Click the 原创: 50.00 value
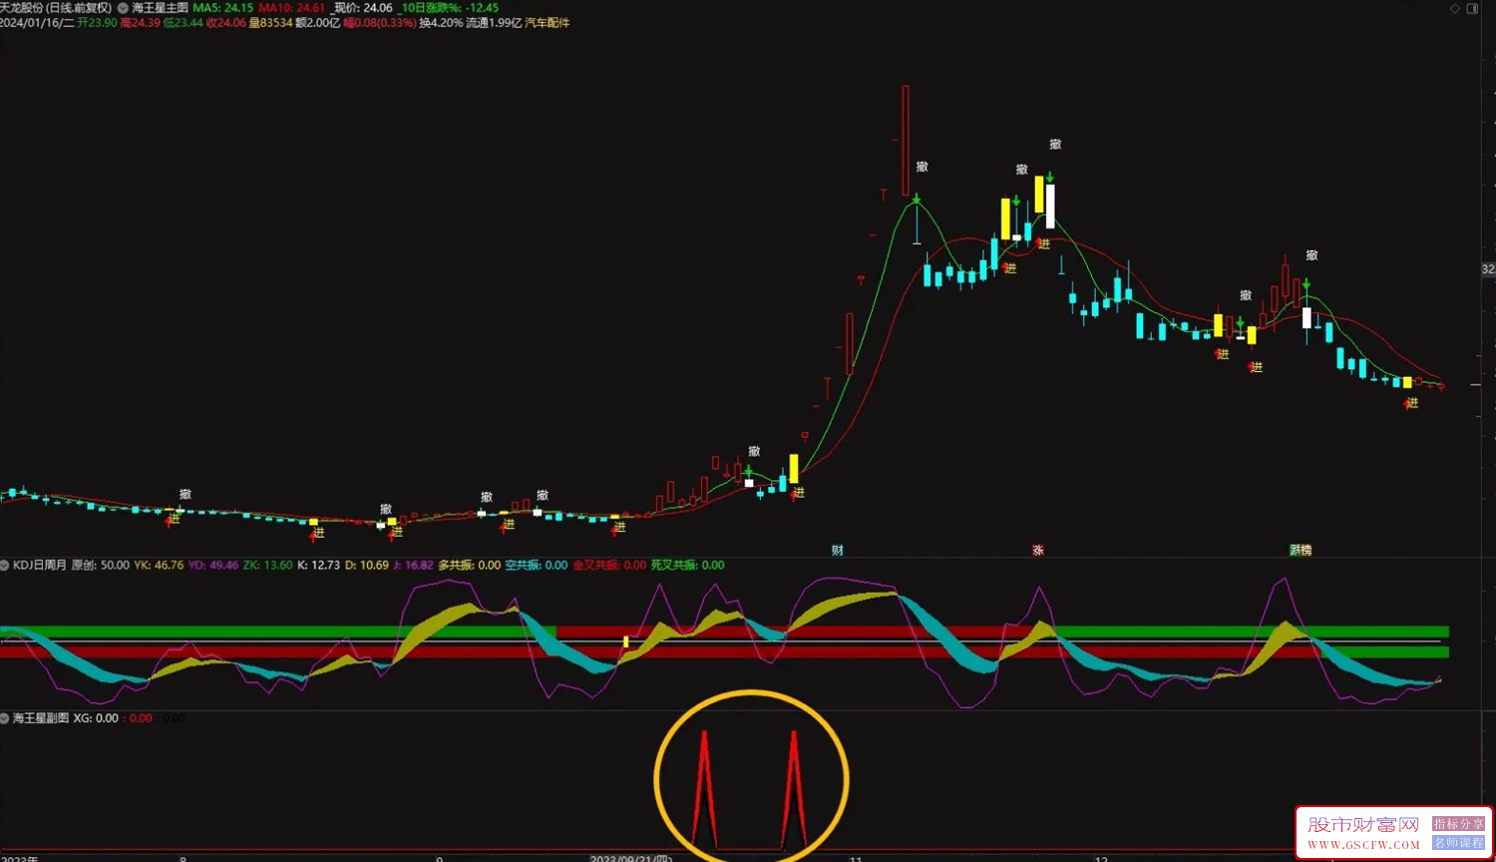The height and width of the screenshot is (862, 1496). (x=101, y=565)
